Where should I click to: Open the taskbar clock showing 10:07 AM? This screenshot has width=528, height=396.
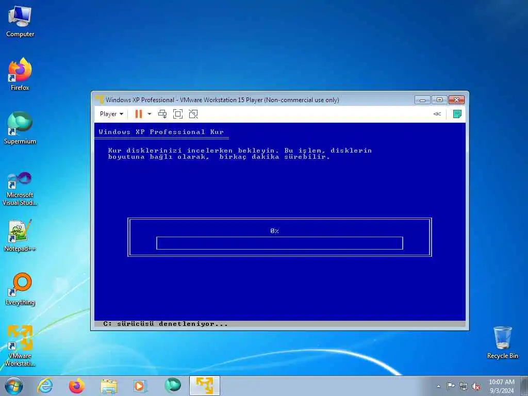(x=502, y=386)
